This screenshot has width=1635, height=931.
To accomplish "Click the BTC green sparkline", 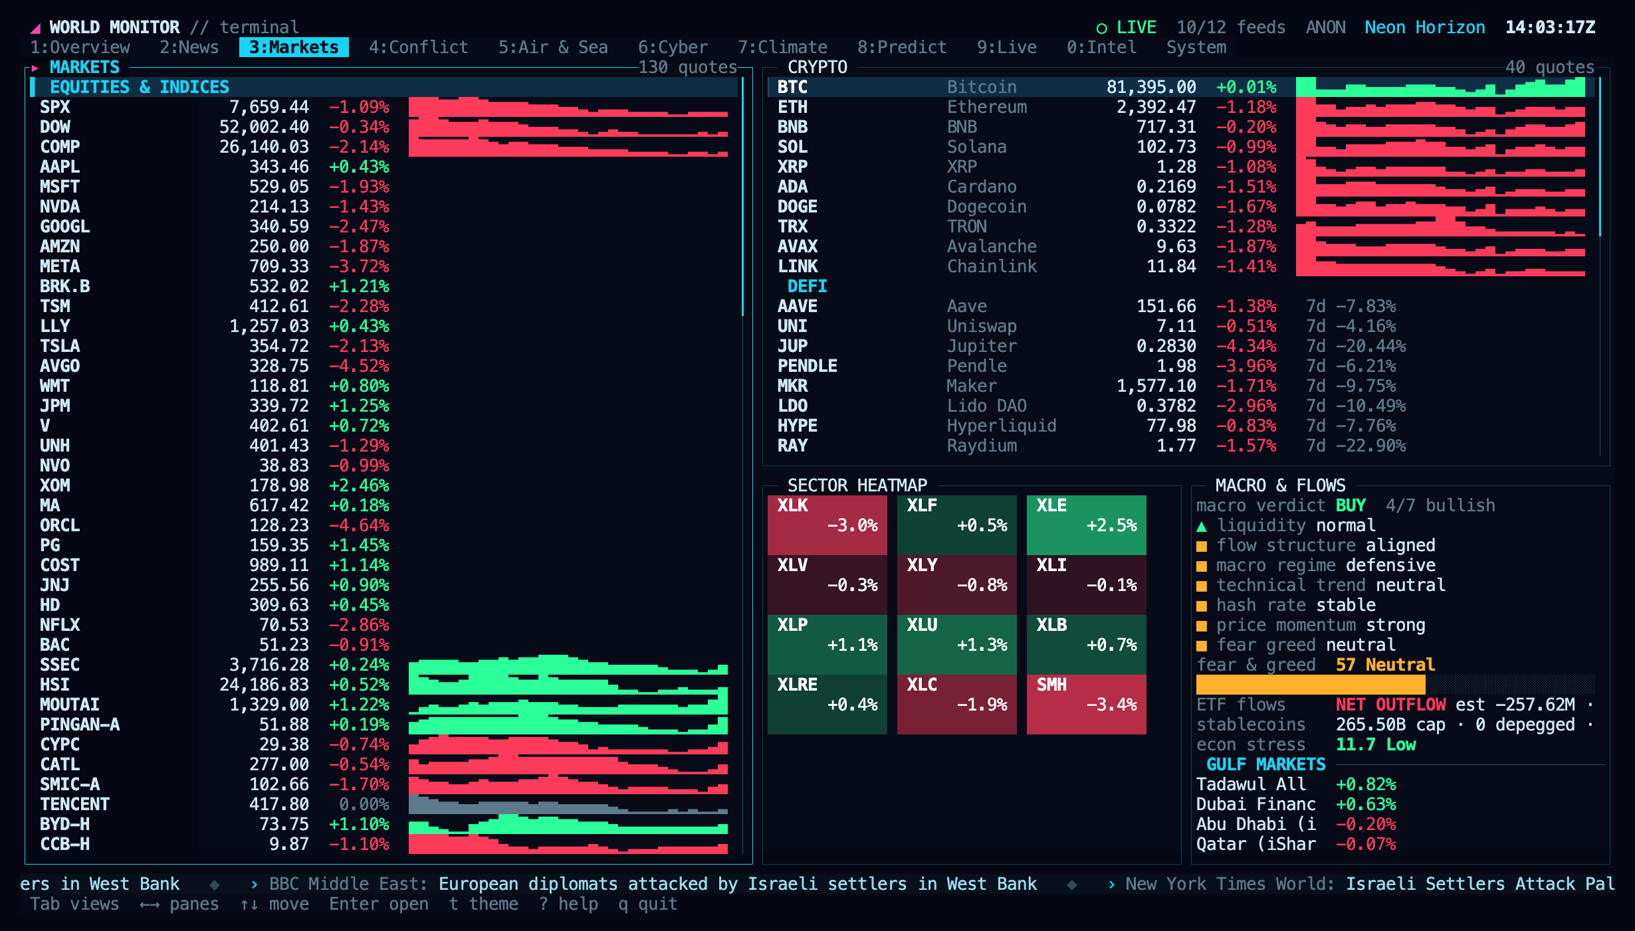I will [x=1440, y=87].
